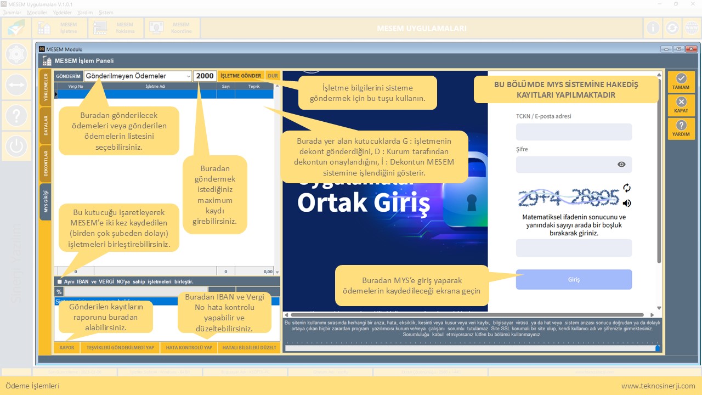This screenshot has height=395, width=702.
Task: Click the blue Giriş login button
Action: (x=574, y=279)
